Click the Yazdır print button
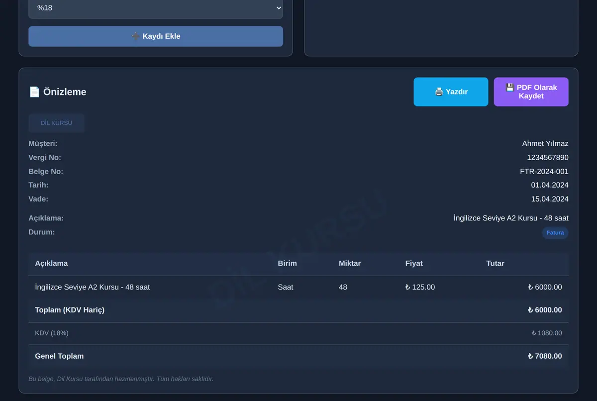The width and height of the screenshot is (597, 401). coord(451,92)
